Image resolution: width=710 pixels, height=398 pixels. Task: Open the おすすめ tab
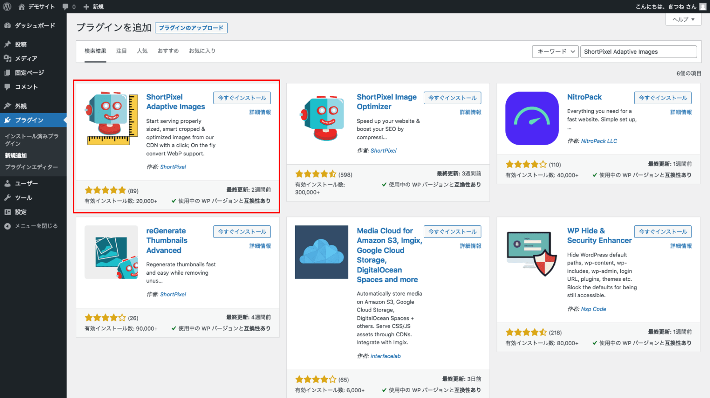pyautogui.click(x=168, y=51)
